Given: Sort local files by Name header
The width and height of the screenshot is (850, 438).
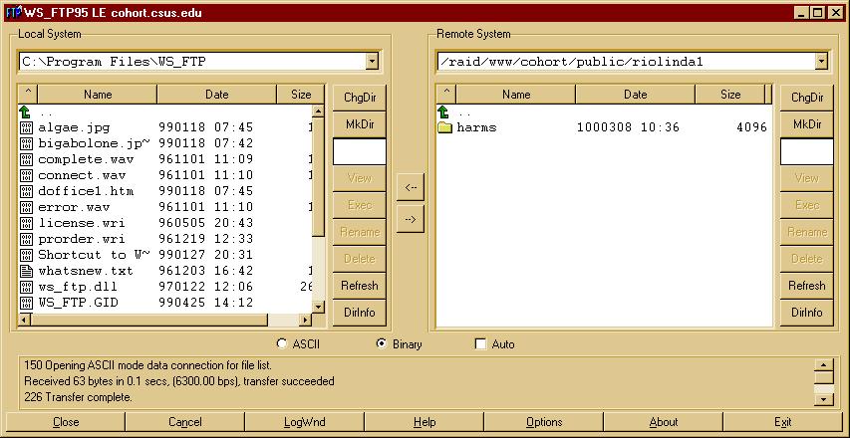Looking at the screenshot, I should [98, 95].
